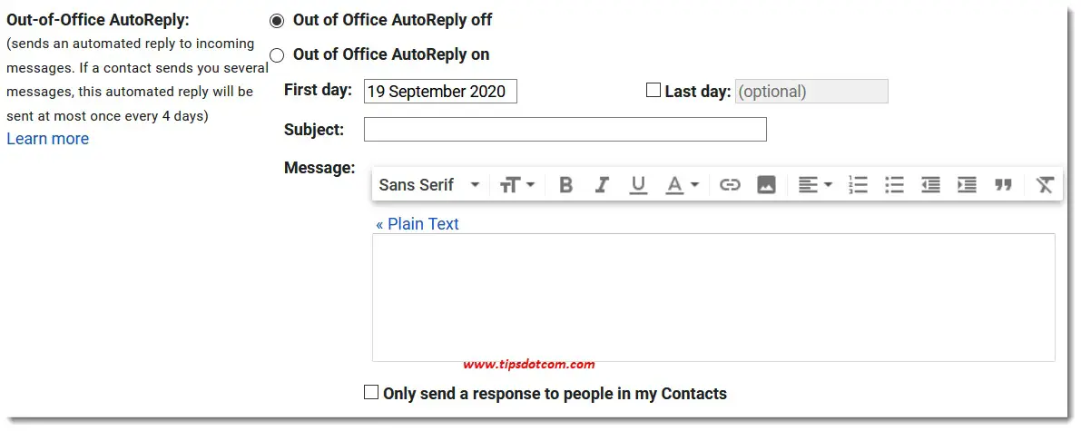Switch to Plain Text mode
The width and height of the screenshot is (1081, 431).
[x=418, y=223]
